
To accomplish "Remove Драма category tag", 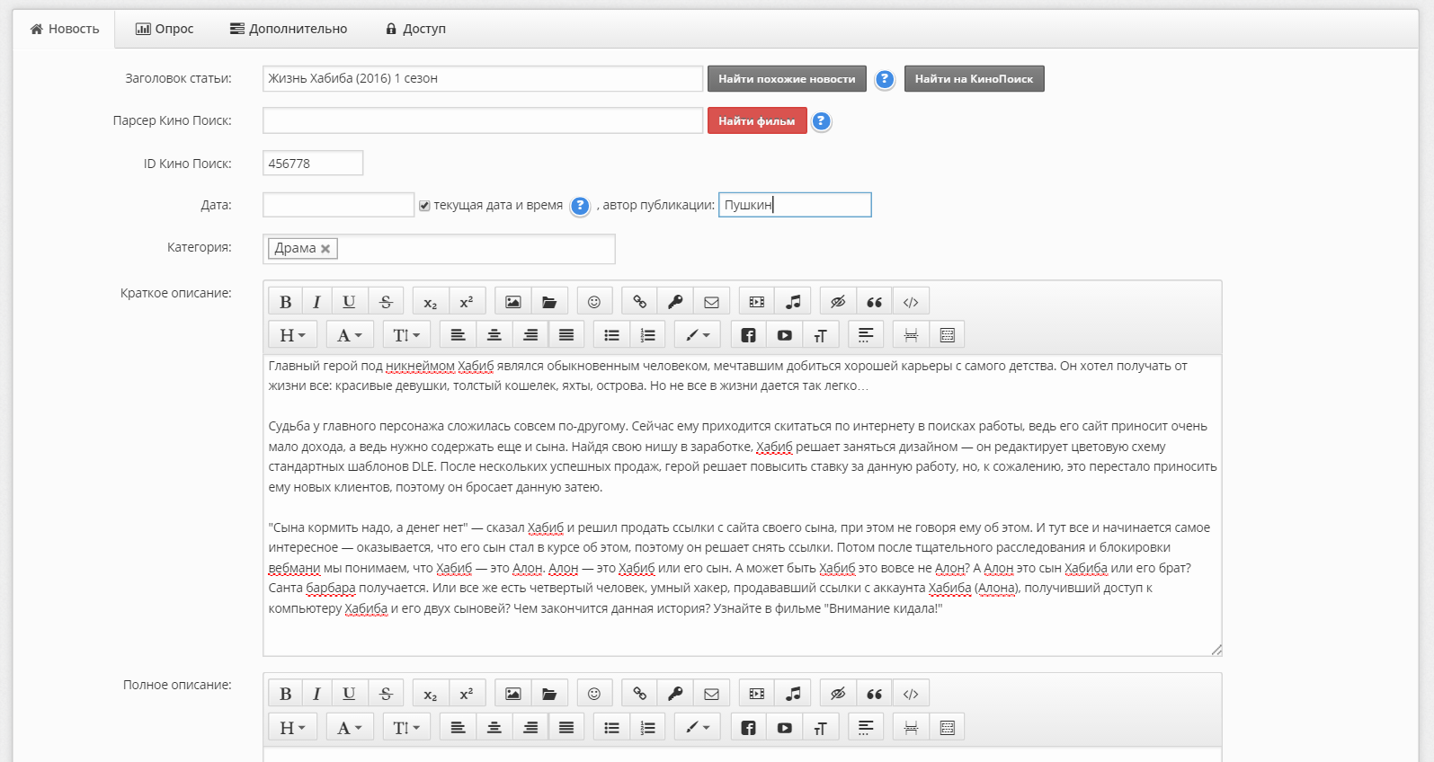I will coord(325,249).
